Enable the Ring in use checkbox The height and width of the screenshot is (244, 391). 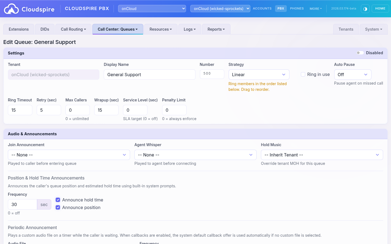303,74
